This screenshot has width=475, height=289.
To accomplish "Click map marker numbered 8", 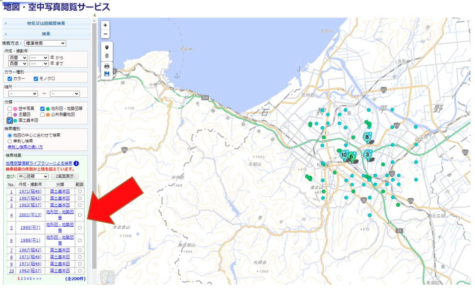I will click(367, 137).
